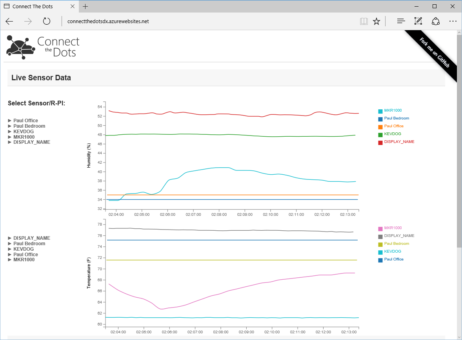Screen dimensions: 462x340
Task: Open the Share panel in Edge
Action: (x=436, y=21)
